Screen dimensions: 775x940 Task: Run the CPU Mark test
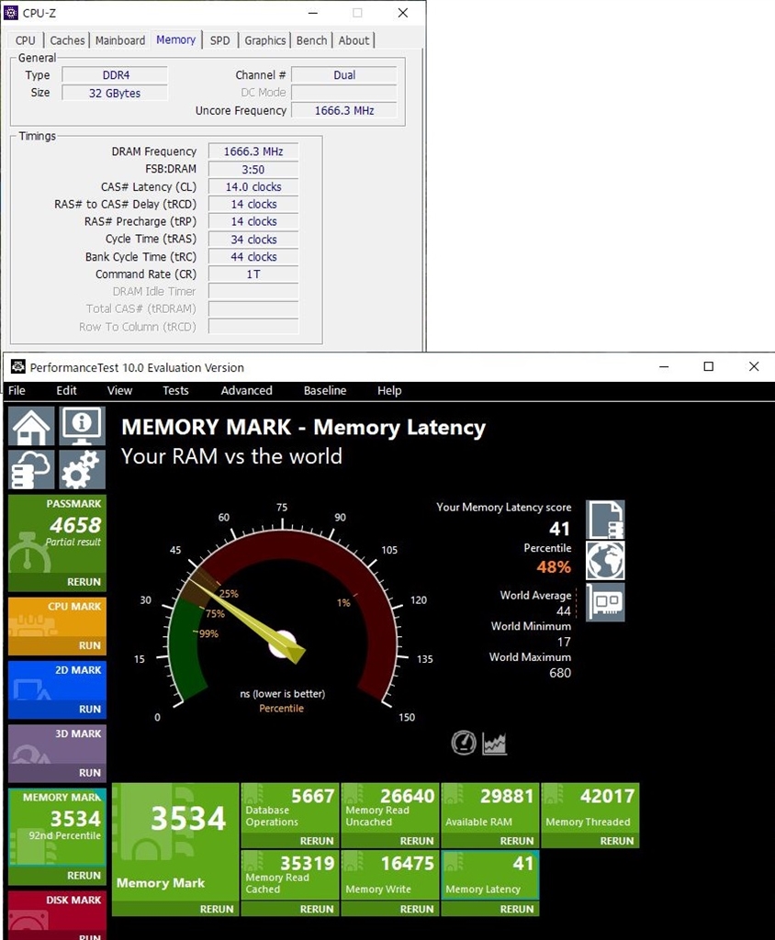(x=90, y=645)
